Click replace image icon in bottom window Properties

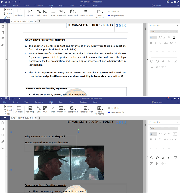tap(175, 158)
